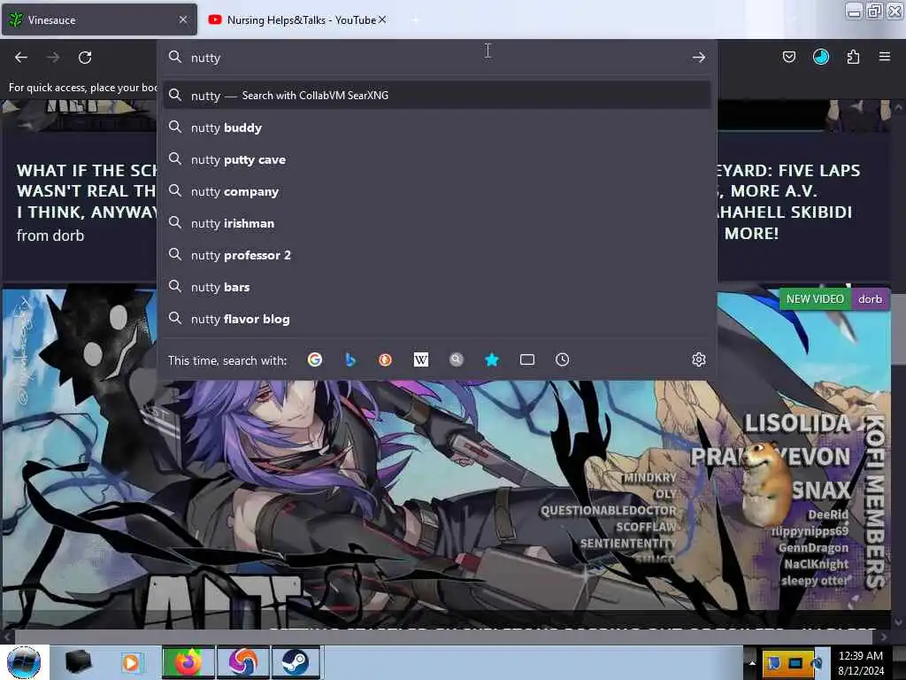Close the Nursing Helps&Talks YouTube tab
This screenshot has height=680, width=906.
pyautogui.click(x=382, y=19)
